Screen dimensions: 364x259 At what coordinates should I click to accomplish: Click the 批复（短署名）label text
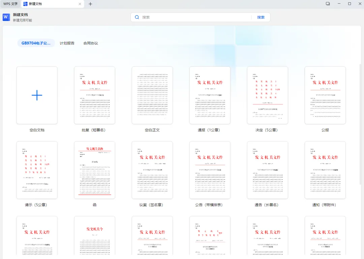(94, 130)
